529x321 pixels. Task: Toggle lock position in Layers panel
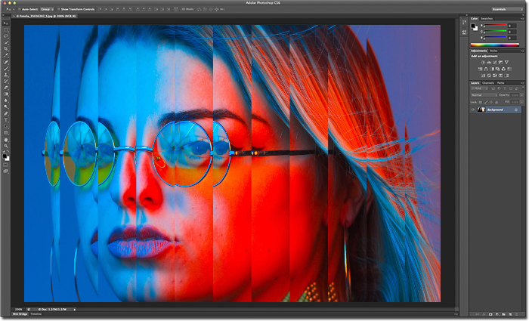point(491,102)
